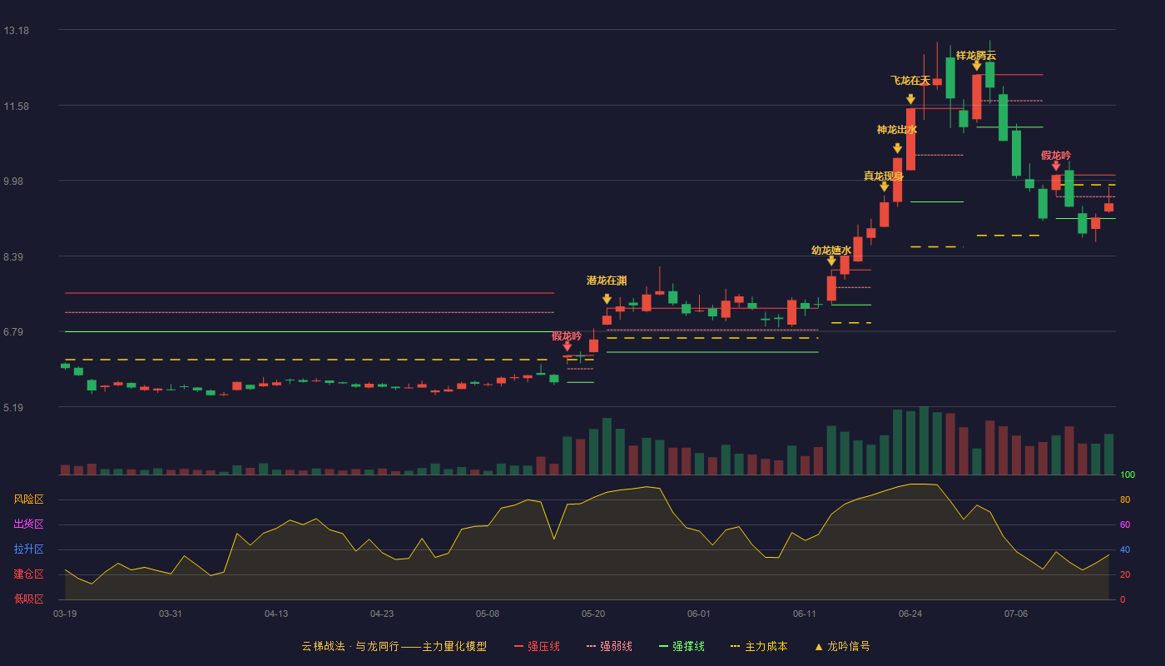The image size is (1165, 666).
Task: Click the tallest green volume bar
Action: [924, 440]
